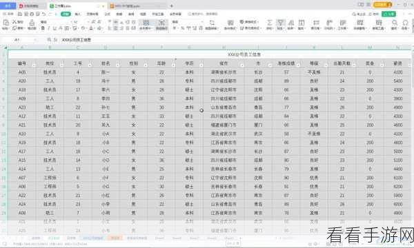The width and height of the screenshot is (414, 248).
Task: Toggle Bold formatting
Action: [43, 28]
